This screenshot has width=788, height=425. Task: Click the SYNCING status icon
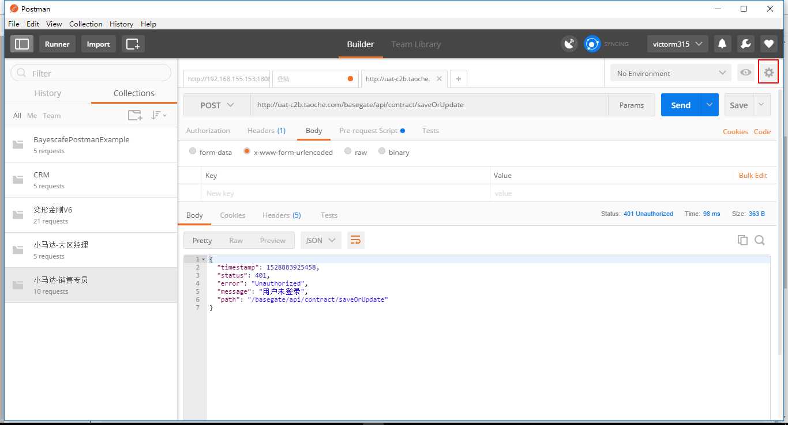tap(592, 44)
